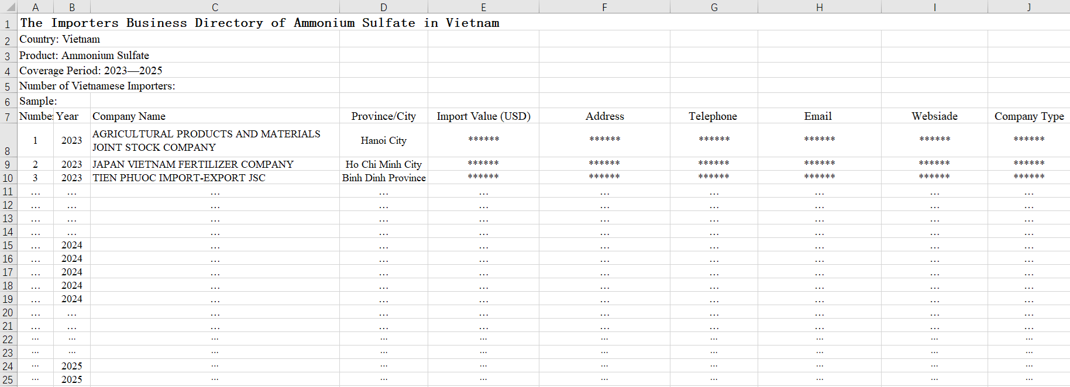
Task: Select the 'Product: Ammonium Sulfate' cell
Action: (84, 56)
